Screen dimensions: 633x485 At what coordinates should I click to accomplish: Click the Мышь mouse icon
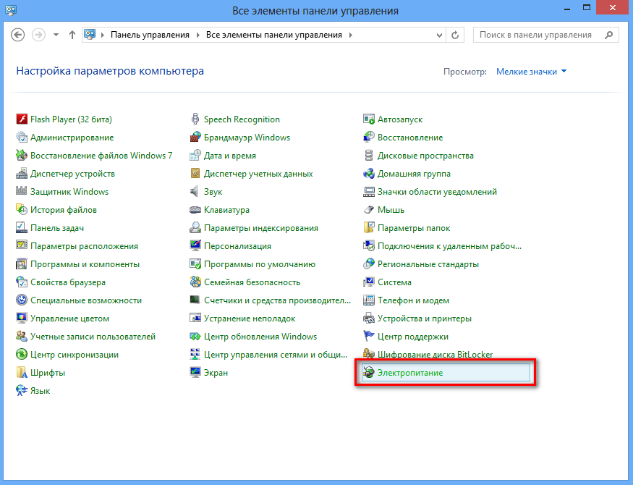click(369, 210)
